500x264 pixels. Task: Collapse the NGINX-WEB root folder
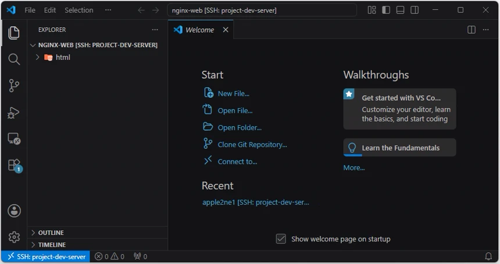(98, 45)
